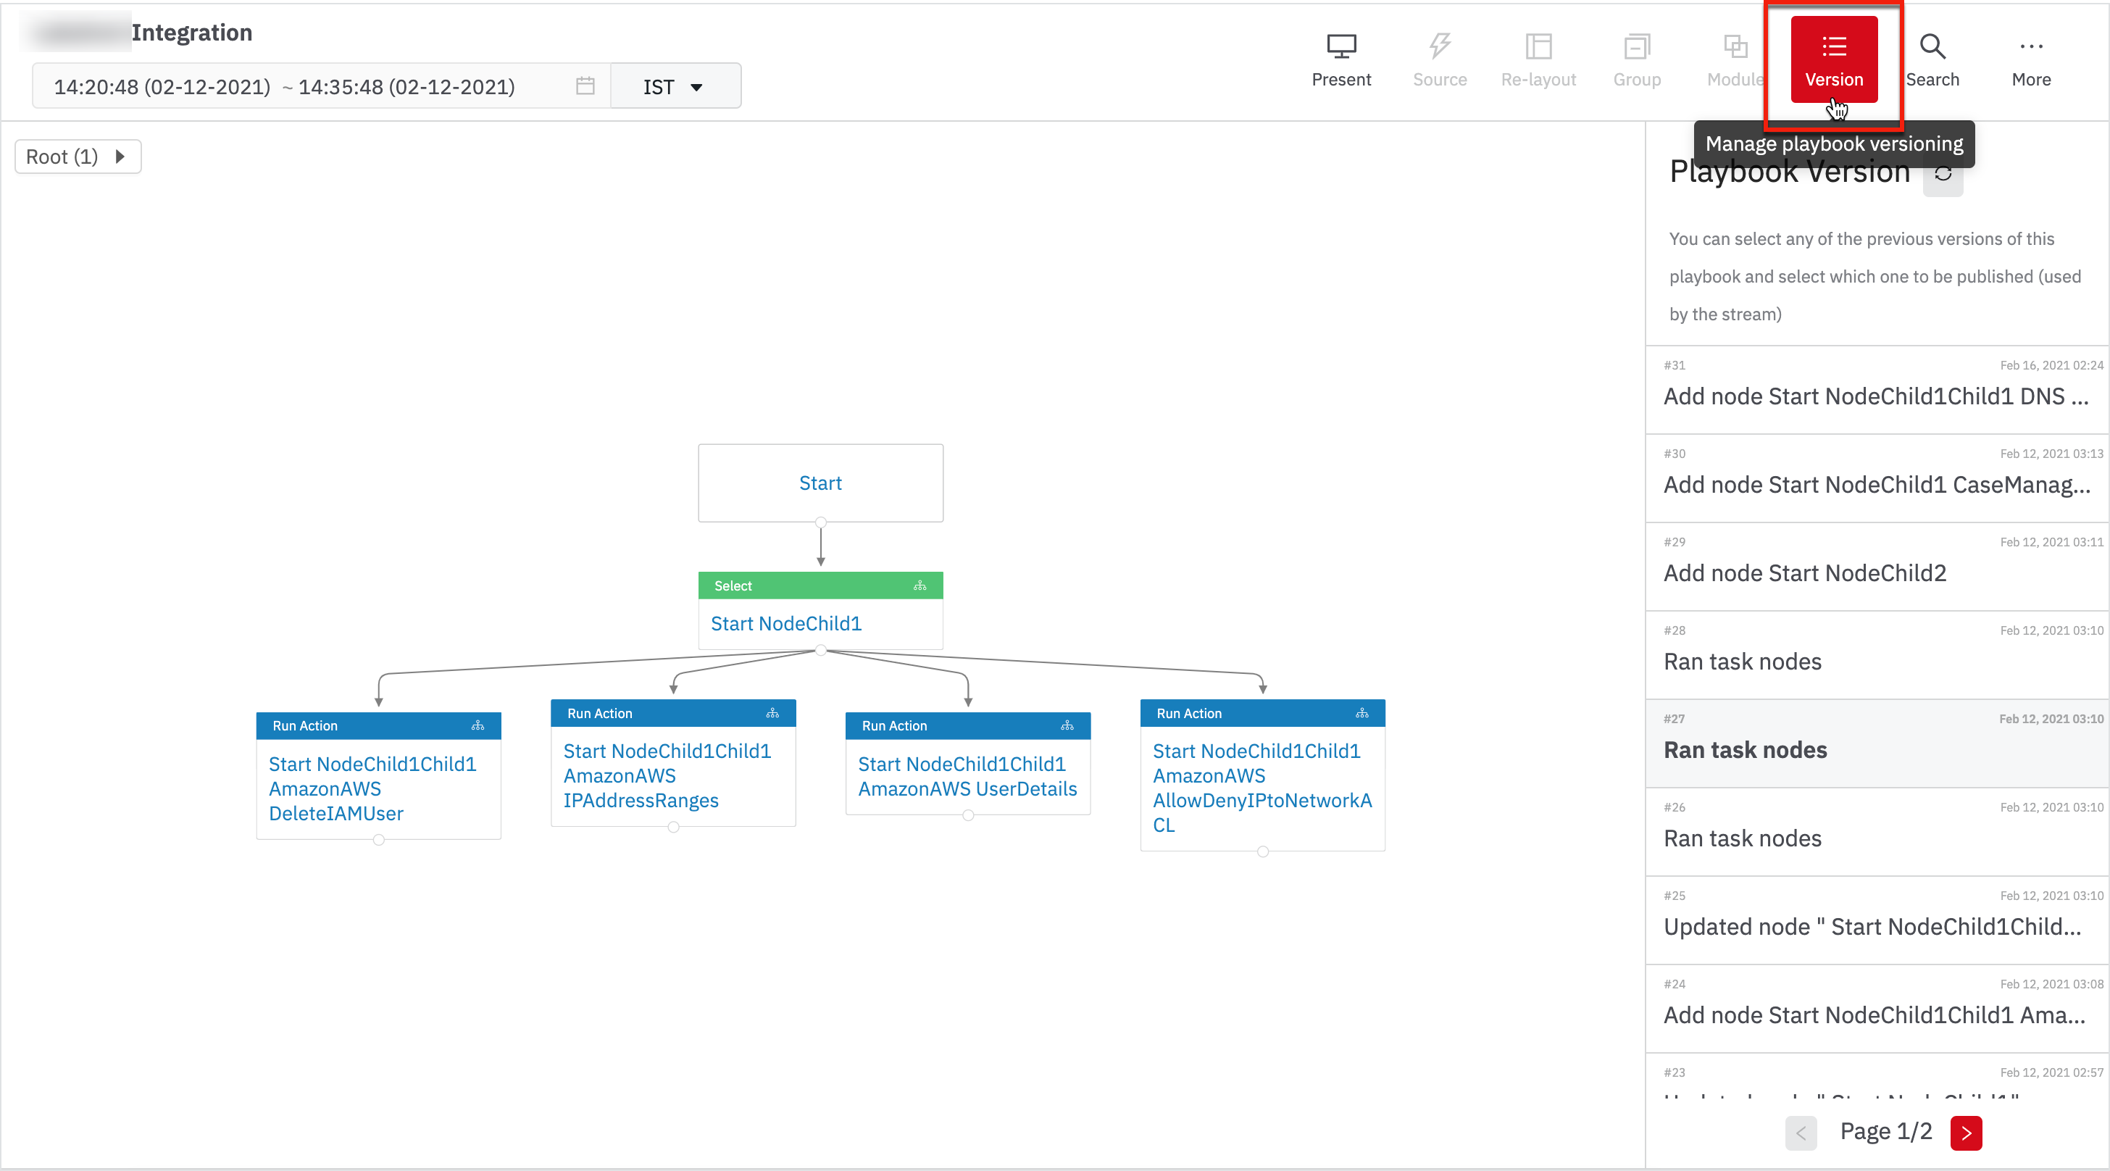Viewport: 2110px width, 1171px height.
Task: Open the More options menu
Action: point(2030,59)
